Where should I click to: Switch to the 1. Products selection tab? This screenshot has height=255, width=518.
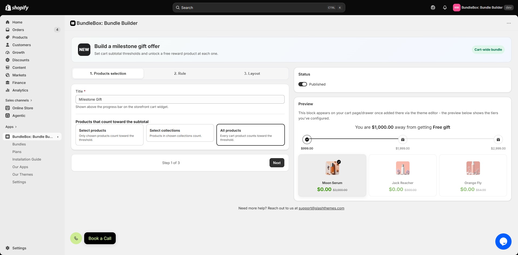point(108,73)
